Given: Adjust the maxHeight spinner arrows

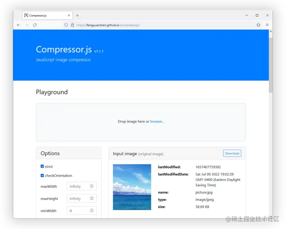Looking at the screenshot, I should click(92, 199).
